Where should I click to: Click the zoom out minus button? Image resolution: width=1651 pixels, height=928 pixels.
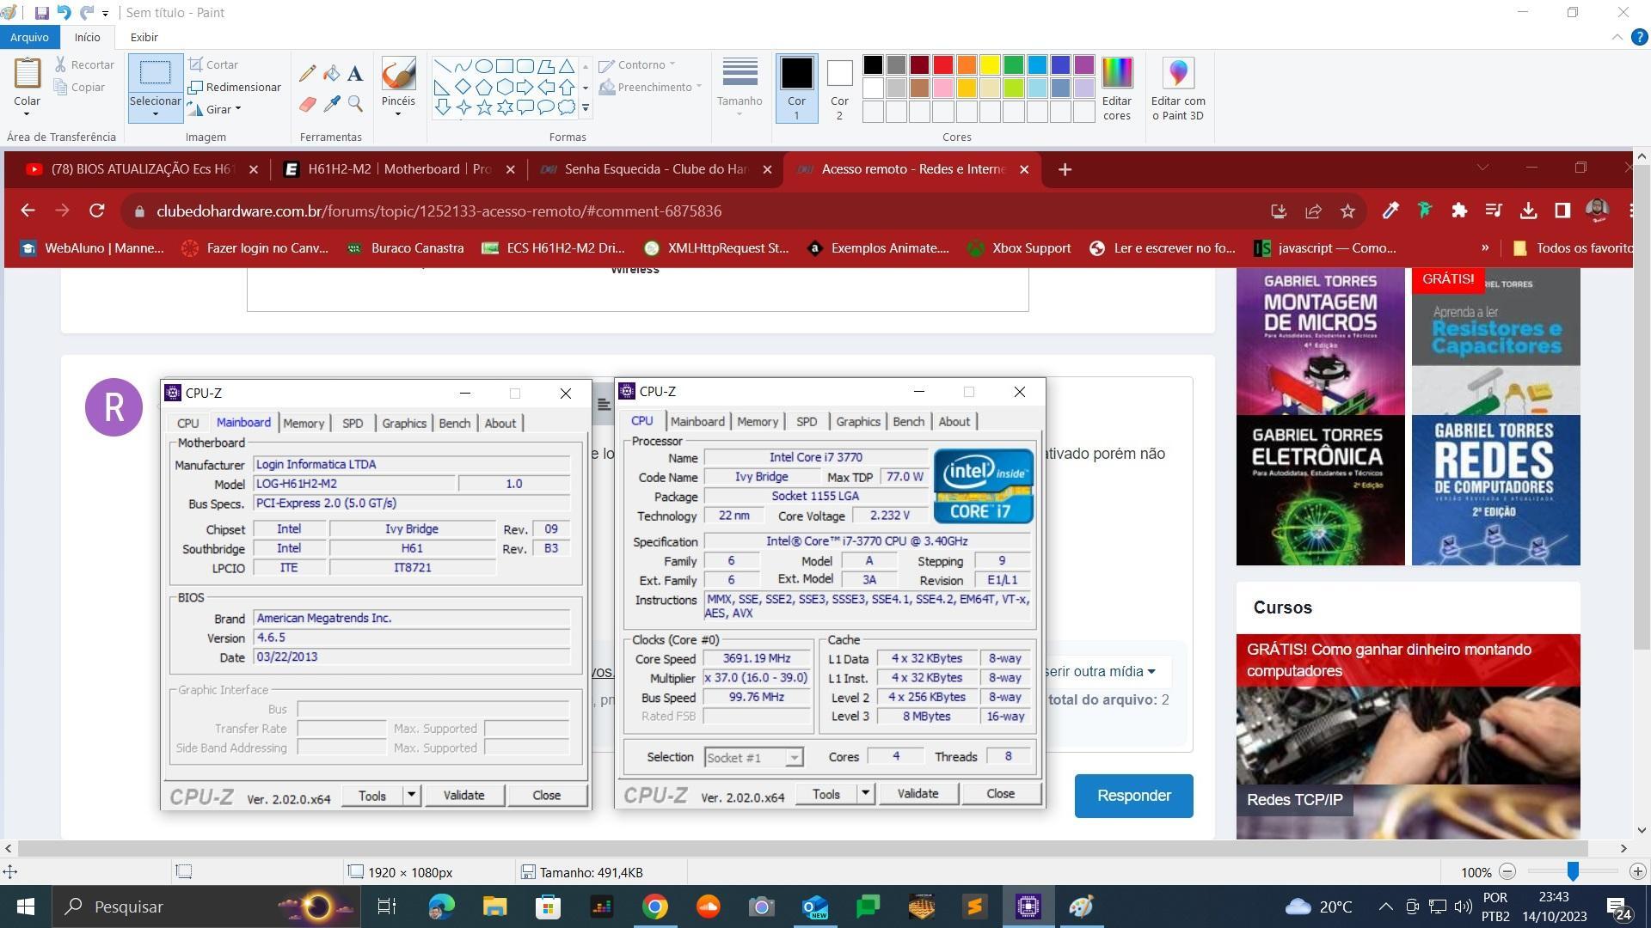(1507, 871)
